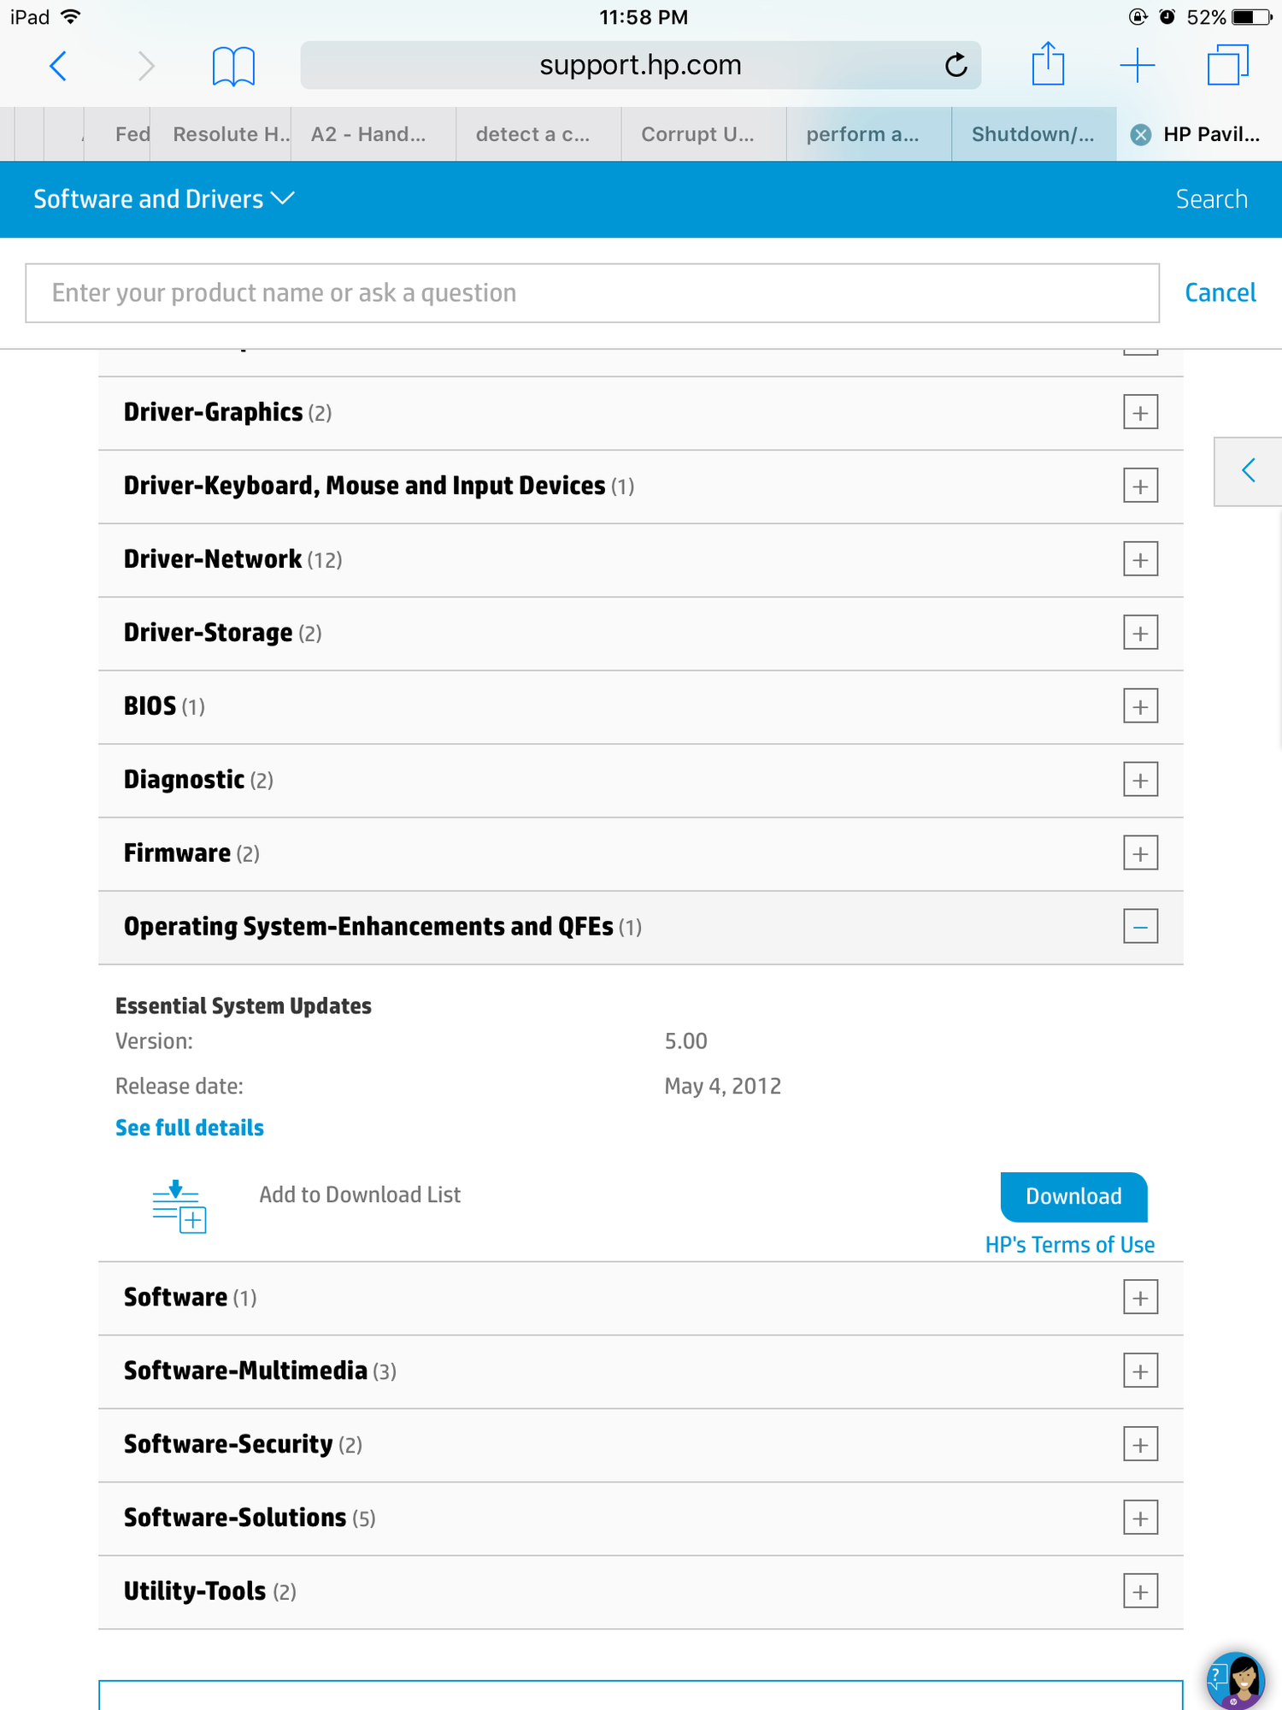Screen dimensions: 1282x1710
Task: Reload the support.hp.com page
Action: tap(956, 65)
